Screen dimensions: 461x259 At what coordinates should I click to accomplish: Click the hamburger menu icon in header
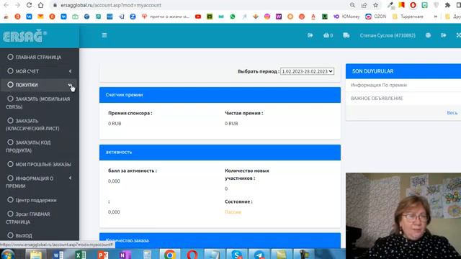104,35
